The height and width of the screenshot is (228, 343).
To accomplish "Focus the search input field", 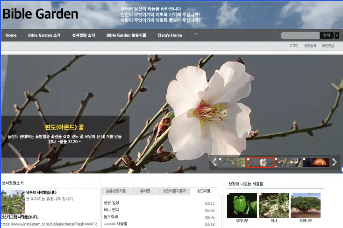I will [300, 35].
